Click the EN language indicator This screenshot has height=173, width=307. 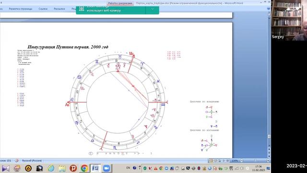pos(128,168)
